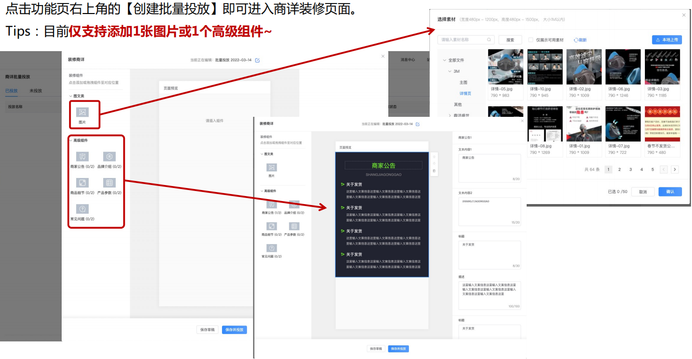Click the 商家公告 (1/2) component icon
Image resolution: width=692 pixels, height=359 pixels.
tap(272, 205)
